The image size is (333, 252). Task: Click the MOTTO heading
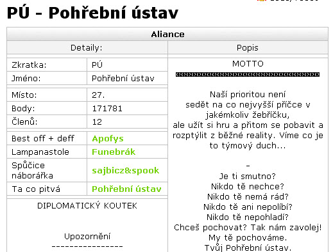click(248, 64)
